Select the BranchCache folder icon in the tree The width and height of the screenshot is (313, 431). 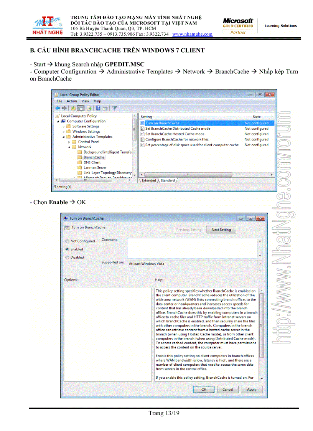(80, 157)
